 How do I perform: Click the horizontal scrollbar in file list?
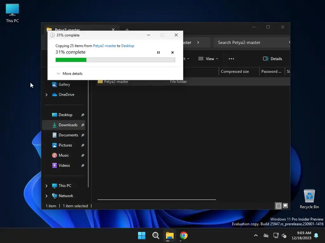(x=156, y=200)
